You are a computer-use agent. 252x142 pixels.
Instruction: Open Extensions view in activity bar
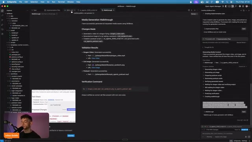click(x=2, y=34)
